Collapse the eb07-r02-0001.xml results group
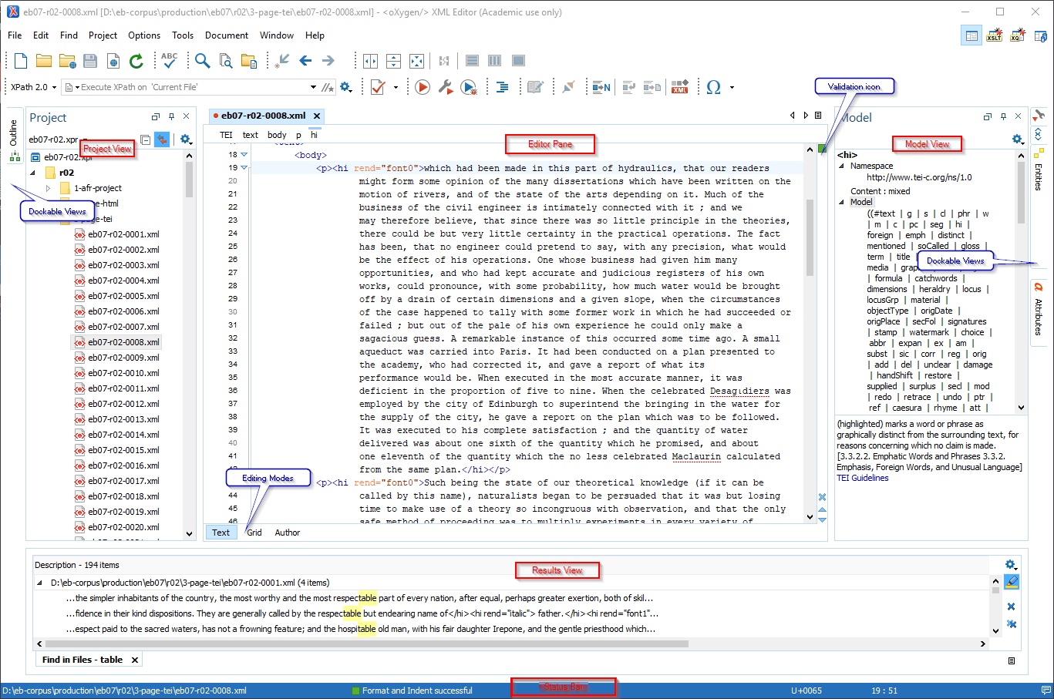Screen dimensions: 1054x699 pos(40,583)
